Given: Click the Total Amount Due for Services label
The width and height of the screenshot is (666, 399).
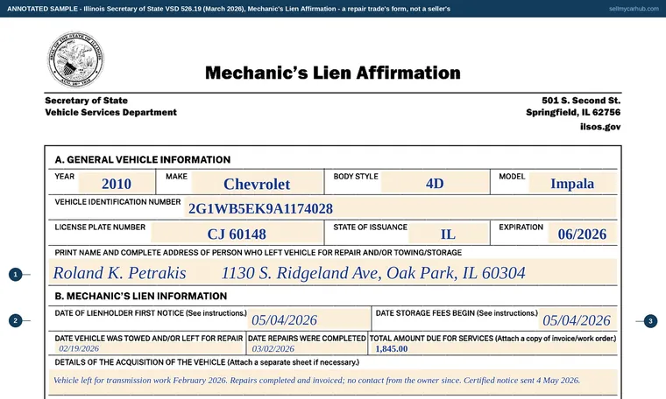Looking at the screenshot, I should click(492, 339).
